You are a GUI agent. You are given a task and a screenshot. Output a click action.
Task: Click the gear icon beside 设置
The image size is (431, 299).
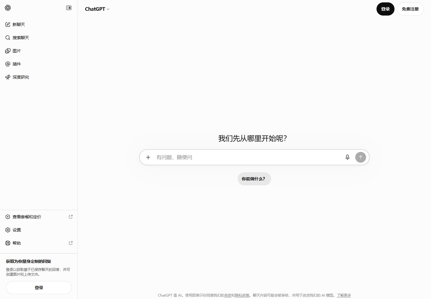click(x=8, y=230)
